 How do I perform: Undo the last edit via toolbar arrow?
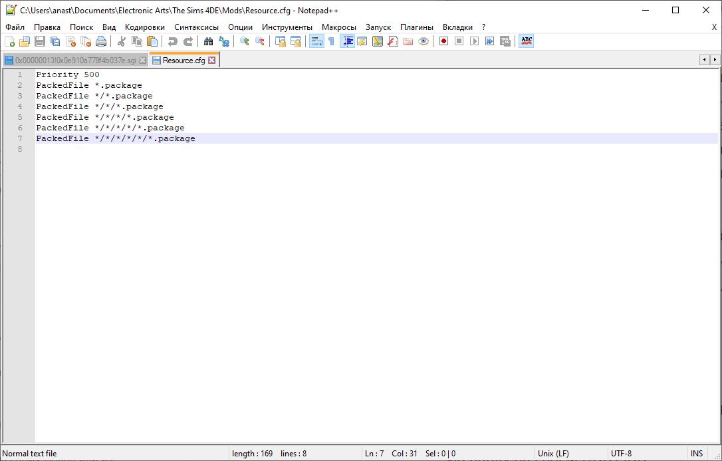click(173, 41)
